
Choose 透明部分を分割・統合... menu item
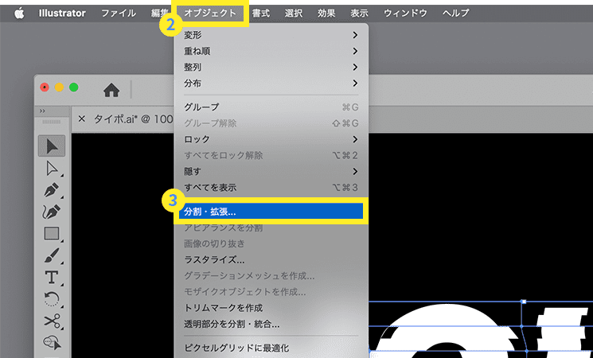(x=271, y=325)
